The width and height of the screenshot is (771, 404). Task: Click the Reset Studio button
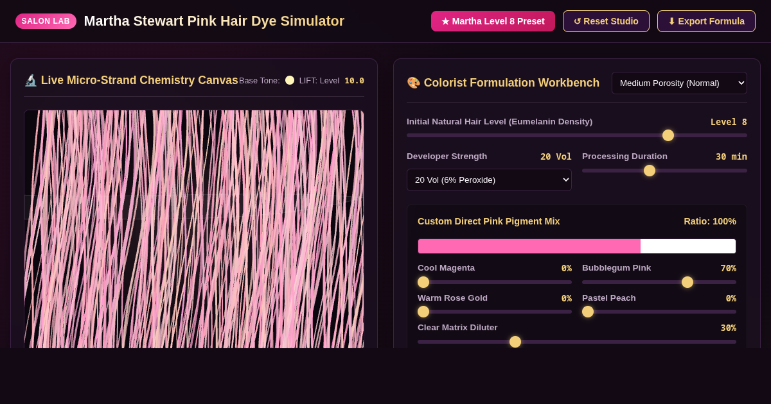coord(606,21)
